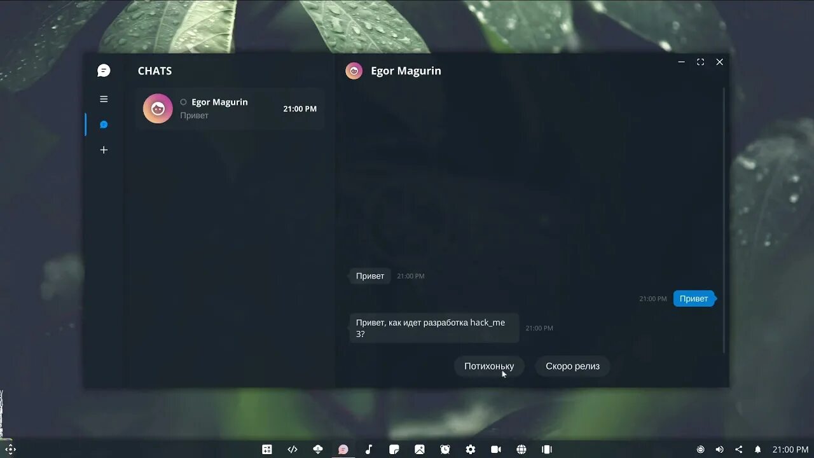Open sticky notes app in taskbar
814x458 pixels.
pos(394,449)
